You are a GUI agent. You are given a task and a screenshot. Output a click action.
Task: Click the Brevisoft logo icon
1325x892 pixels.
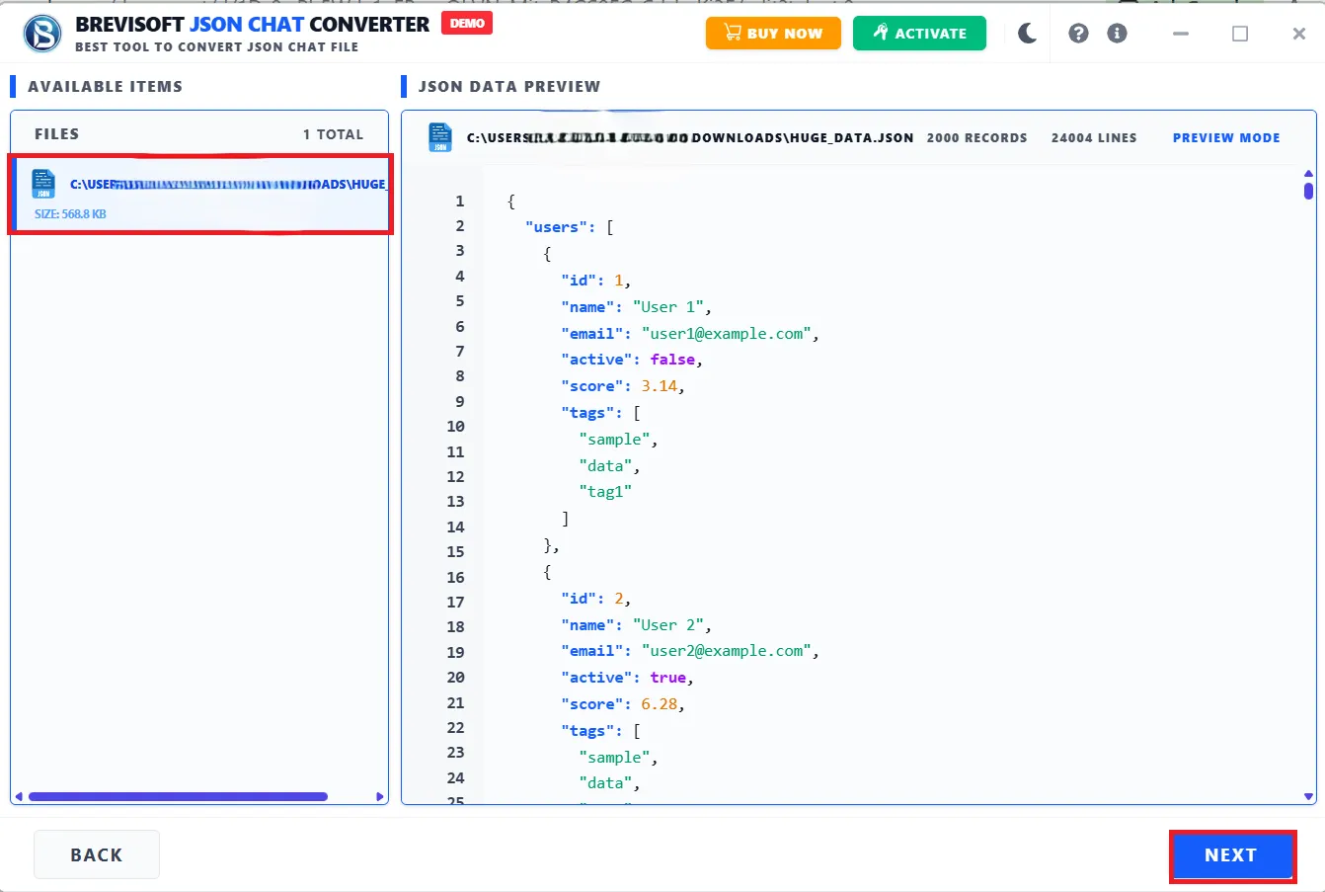[x=41, y=34]
